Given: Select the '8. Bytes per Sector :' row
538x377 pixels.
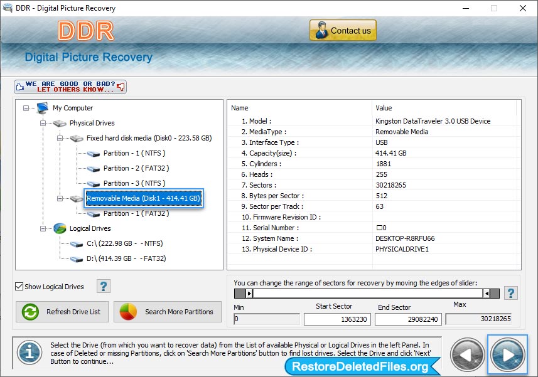Looking at the screenshot, I should [x=372, y=196].
